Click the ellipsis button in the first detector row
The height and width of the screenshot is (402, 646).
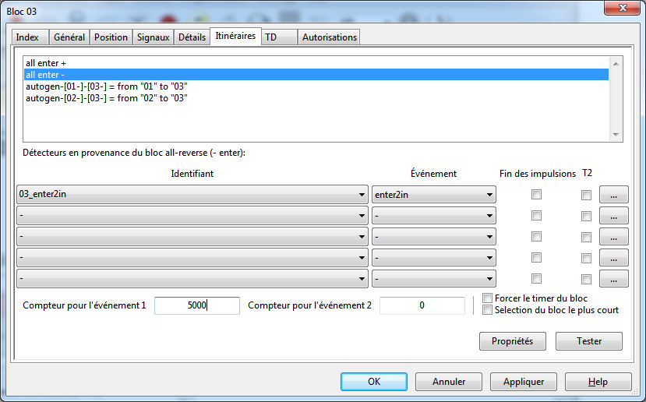click(613, 195)
